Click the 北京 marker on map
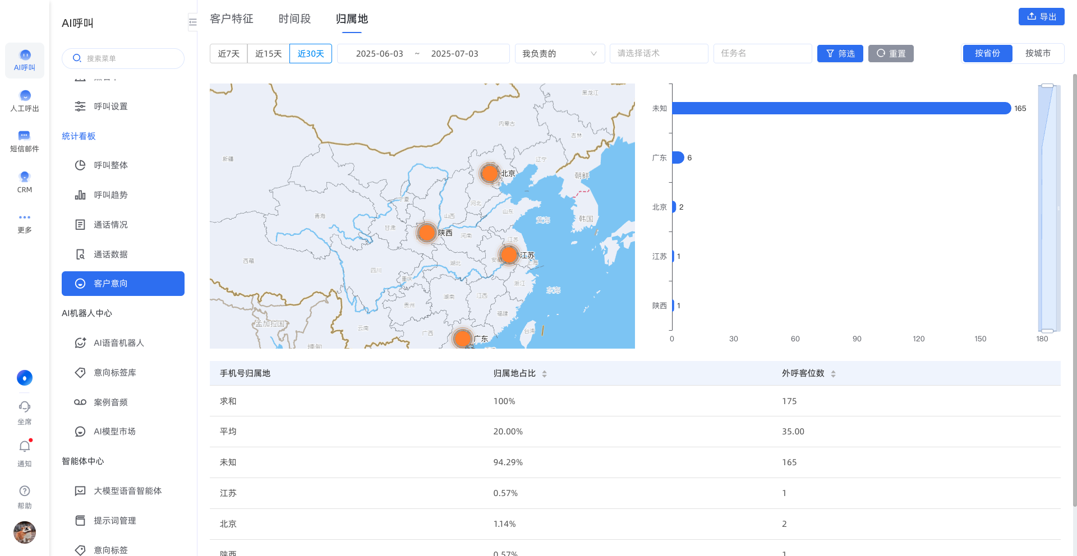The width and height of the screenshot is (1077, 556). (x=490, y=174)
